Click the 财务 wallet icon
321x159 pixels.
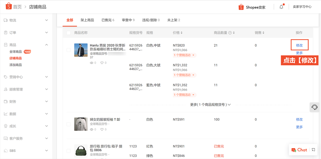(x=6, y=101)
